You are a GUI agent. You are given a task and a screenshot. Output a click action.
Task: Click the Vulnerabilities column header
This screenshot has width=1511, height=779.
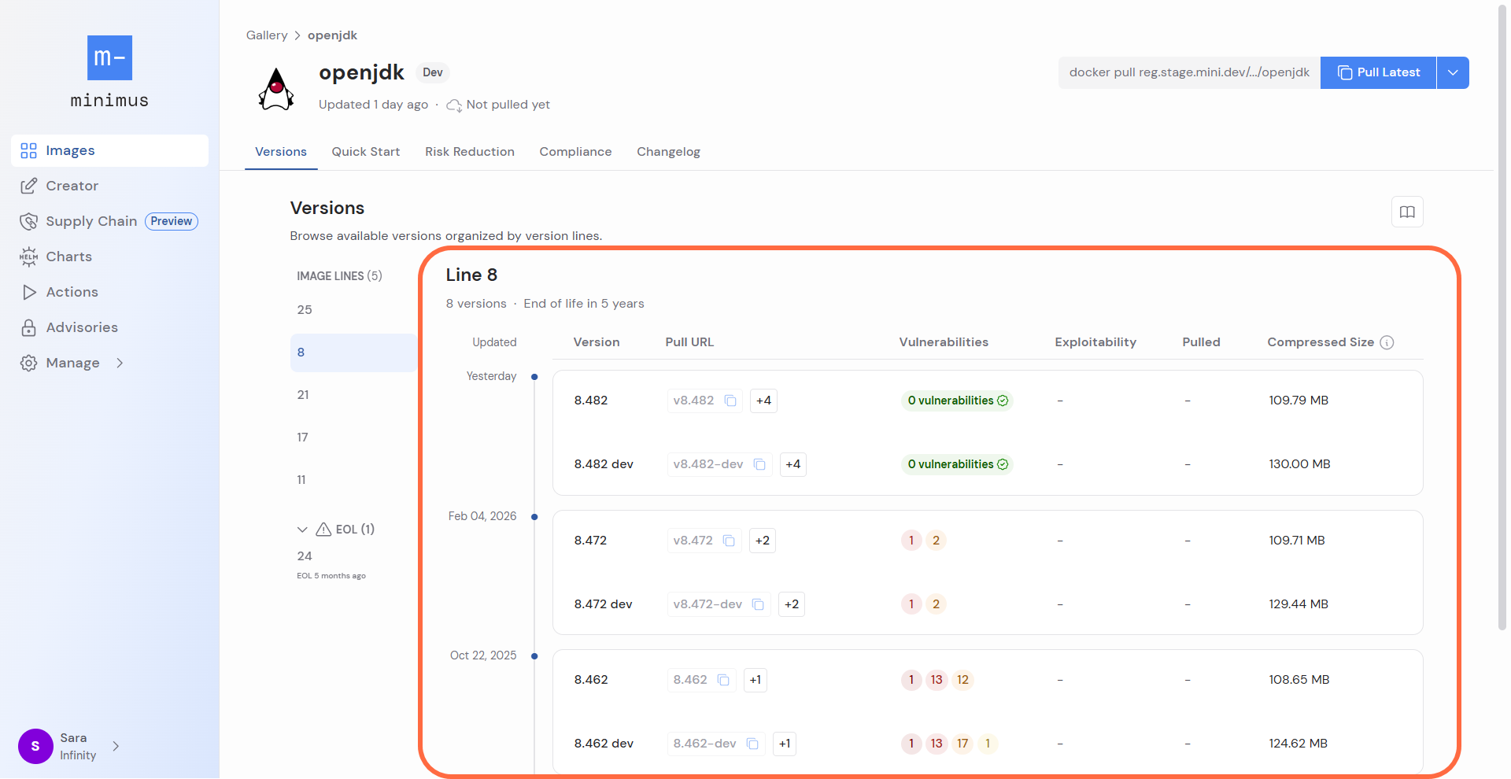pyautogui.click(x=944, y=342)
